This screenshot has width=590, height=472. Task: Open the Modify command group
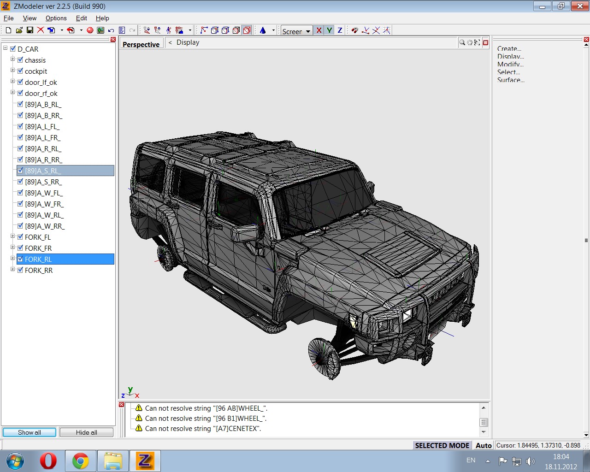click(x=510, y=64)
